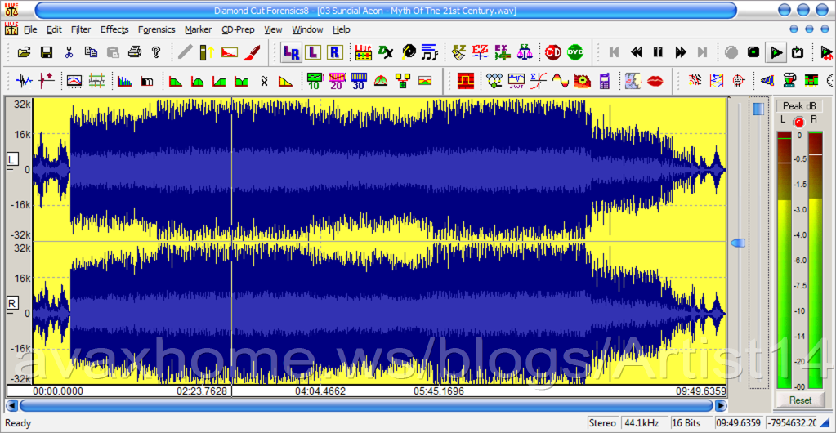Image resolution: width=836 pixels, height=433 pixels.
Task: Open the EZ brush cleaner icon
Action: (x=459, y=52)
